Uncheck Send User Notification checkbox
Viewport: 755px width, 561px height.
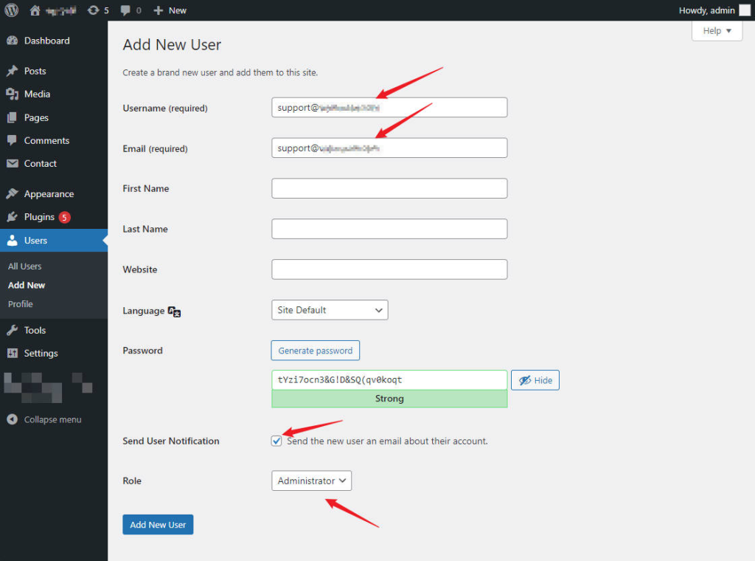[x=276, y=441]
